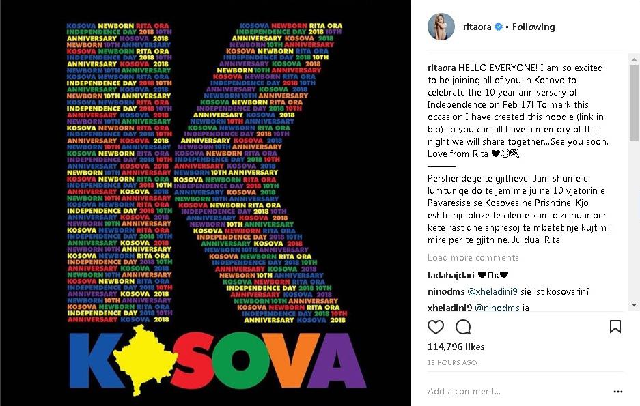The image size is (640, 406).
Task: Click ritaora username in the post header
Action: point(474,27)
